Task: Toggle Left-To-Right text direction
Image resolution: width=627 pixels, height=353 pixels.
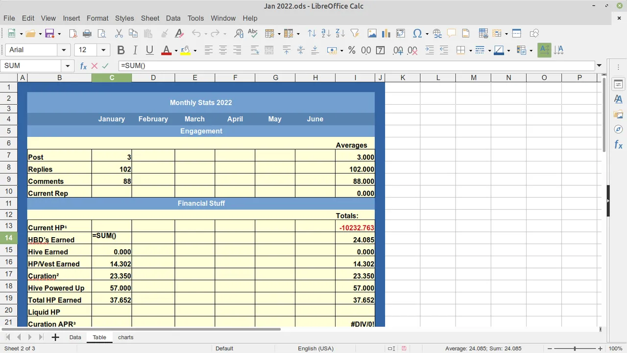Action: (x=544, y=50)
